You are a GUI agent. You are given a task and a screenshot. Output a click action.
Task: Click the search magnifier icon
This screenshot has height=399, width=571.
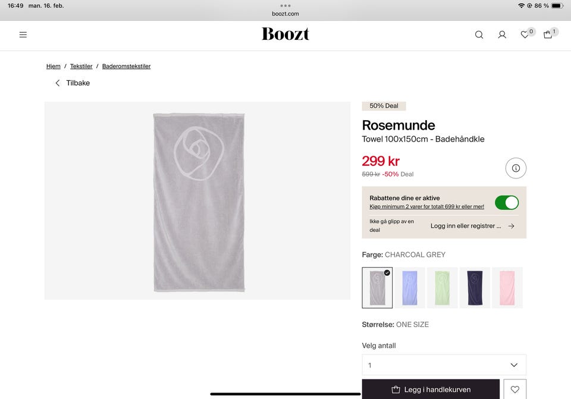tap(479, 34)
